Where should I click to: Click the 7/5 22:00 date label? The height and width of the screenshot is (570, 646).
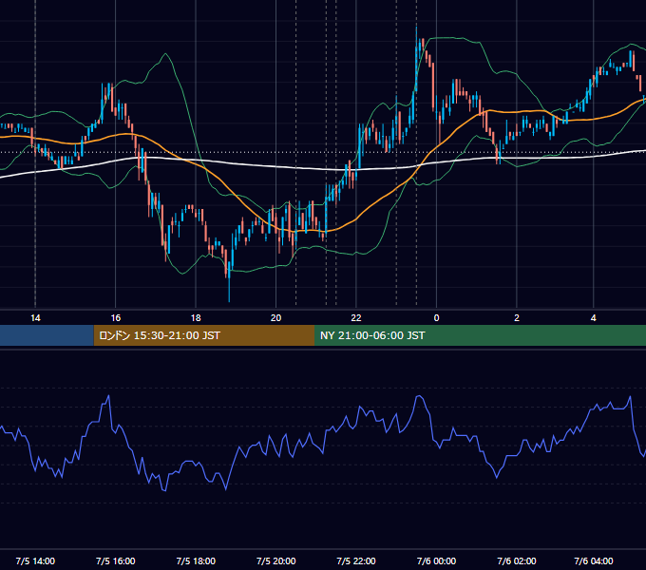pos(356,560)
